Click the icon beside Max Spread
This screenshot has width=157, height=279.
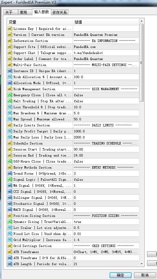click(10, 119)
